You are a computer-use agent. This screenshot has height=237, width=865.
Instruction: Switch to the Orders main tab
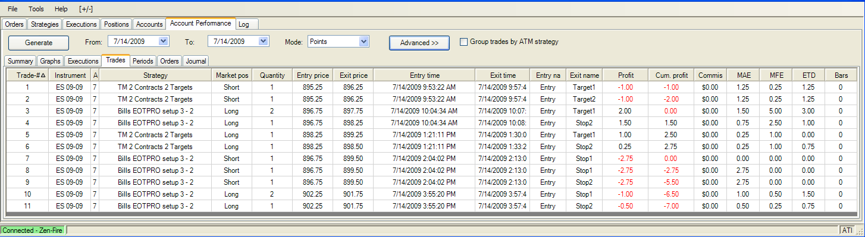14,24
